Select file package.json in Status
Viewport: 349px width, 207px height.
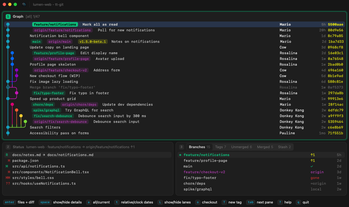tap(88, 160)
